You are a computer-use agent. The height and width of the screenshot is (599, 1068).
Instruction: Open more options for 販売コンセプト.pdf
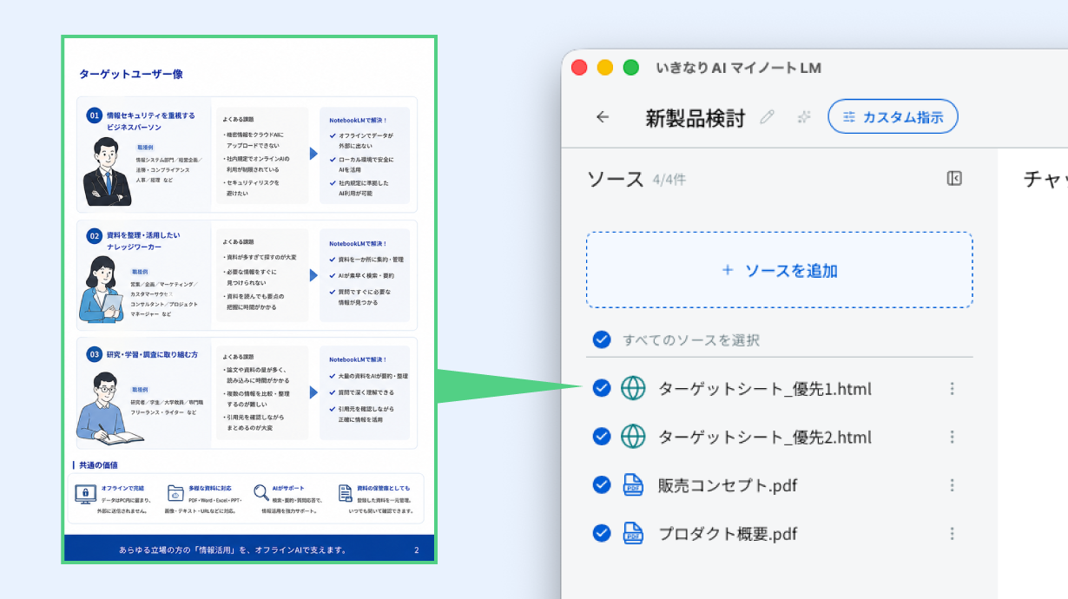[953, 485]
